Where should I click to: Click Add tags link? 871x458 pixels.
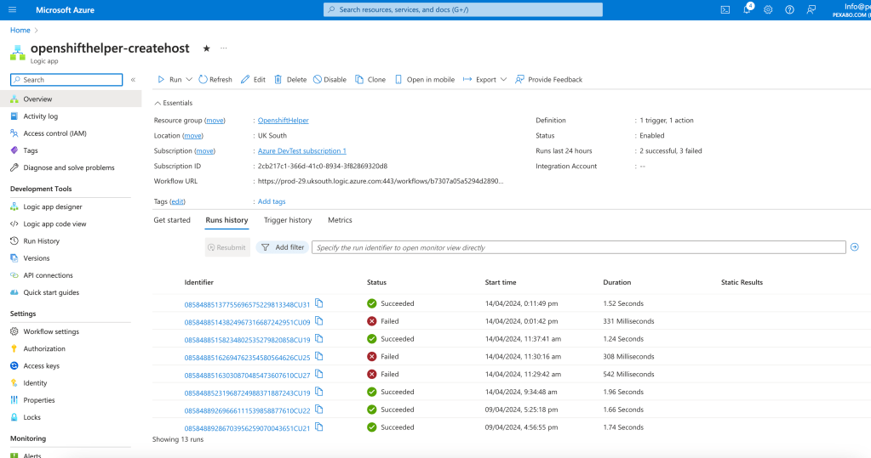272,202
